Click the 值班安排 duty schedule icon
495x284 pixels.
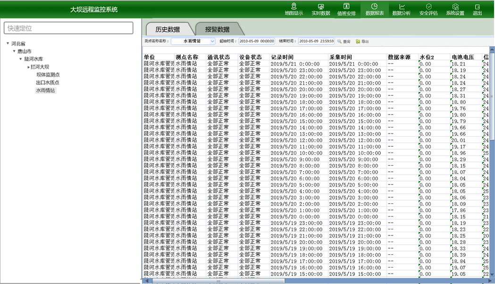pyautogui.click(x=346, y=9)
